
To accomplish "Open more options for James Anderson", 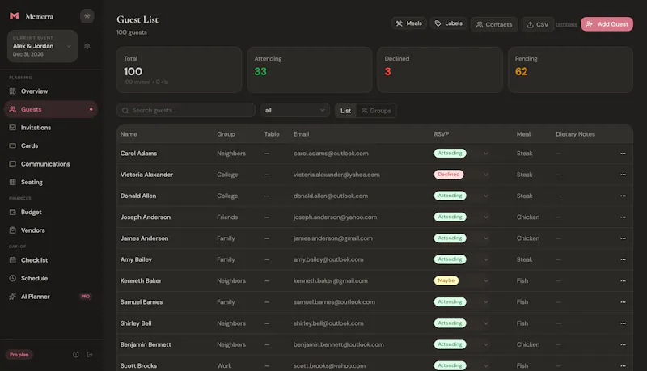I will pos(623,238).
